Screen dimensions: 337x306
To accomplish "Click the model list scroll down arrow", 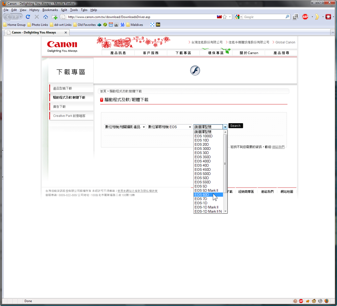I will [225, 211].
